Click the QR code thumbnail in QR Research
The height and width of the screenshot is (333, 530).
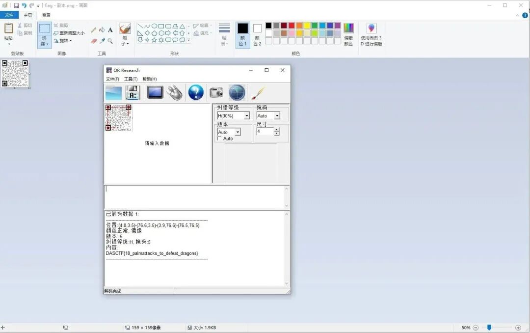119,117
